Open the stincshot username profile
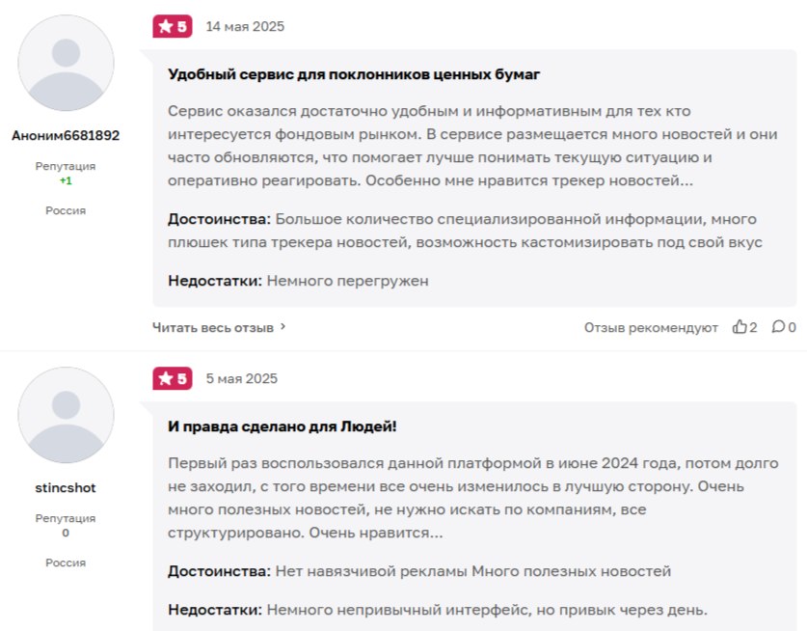807x631 pixels. 66,487
